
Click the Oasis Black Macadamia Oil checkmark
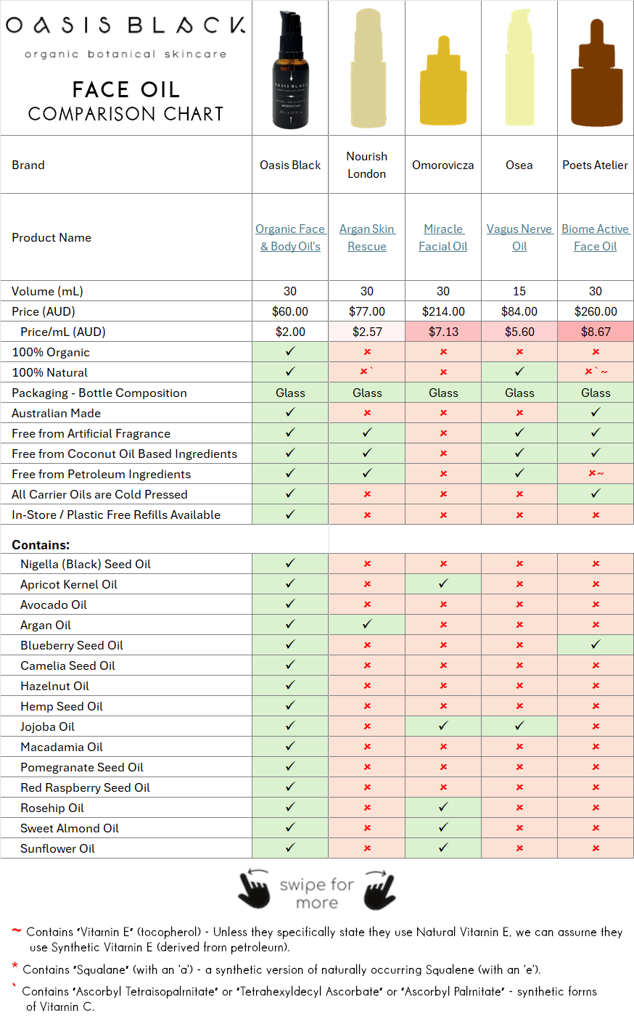[290, 746]
